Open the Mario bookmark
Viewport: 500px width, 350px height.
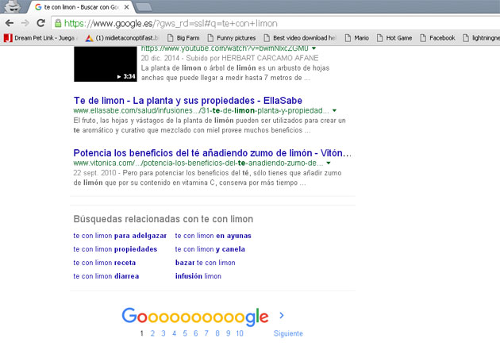pos(357,38)
